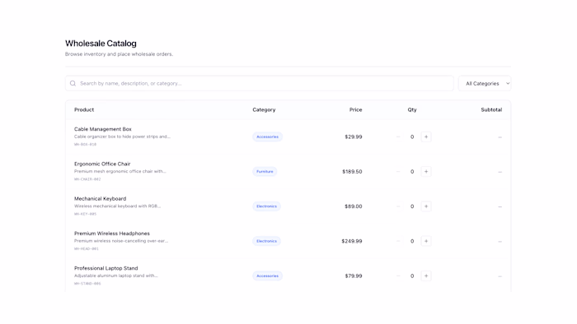Click 'Cable organizer box to hide' description
Image resolution: width=577 pixels, height=324 pixels.
(x=122, y=137)
